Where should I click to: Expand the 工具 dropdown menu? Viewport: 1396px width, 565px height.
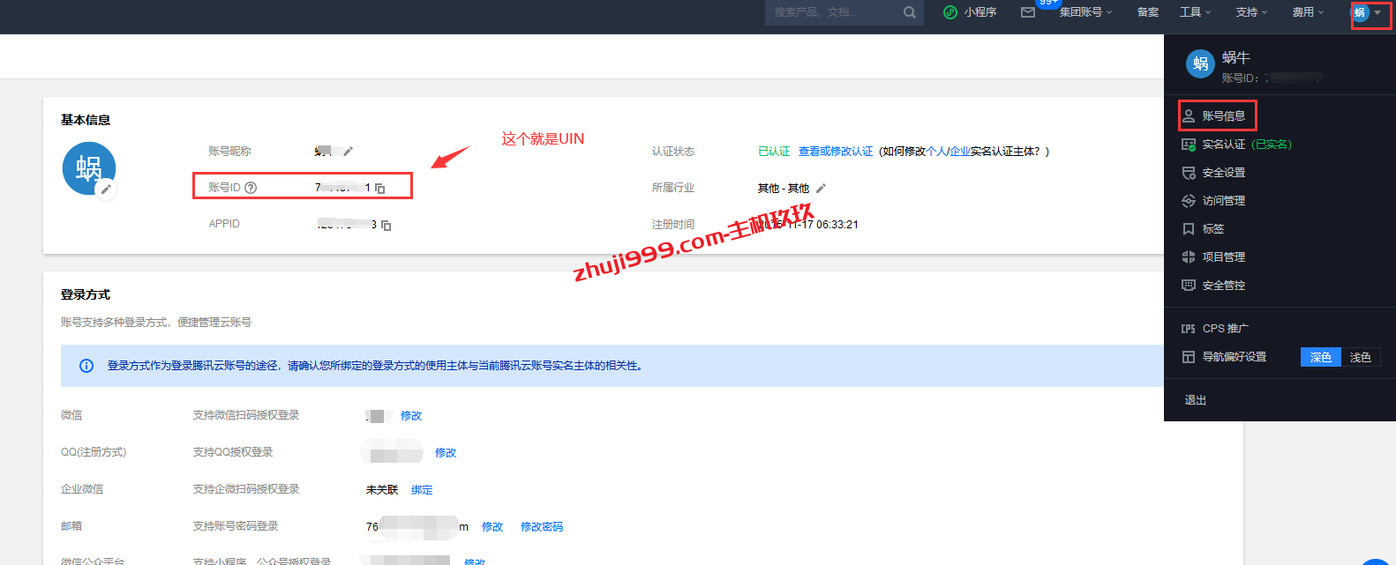[1195, 12]
